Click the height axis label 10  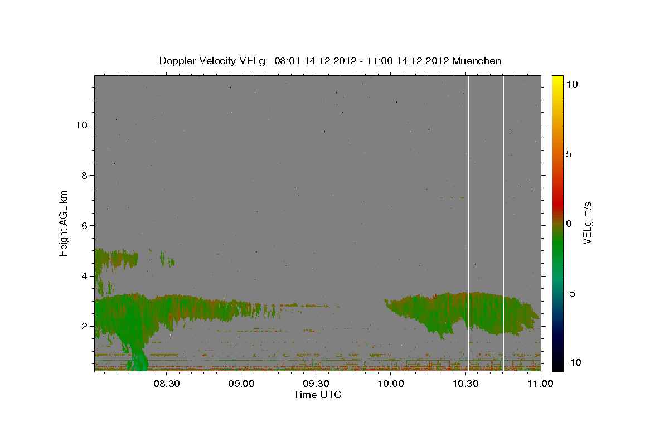pos(81,125)
